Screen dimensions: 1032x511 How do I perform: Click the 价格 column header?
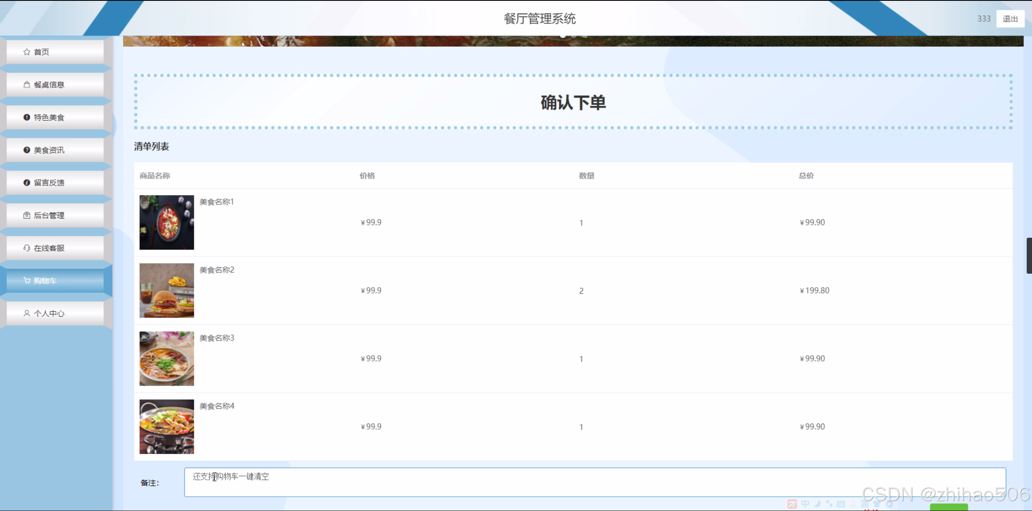point(367,176)
